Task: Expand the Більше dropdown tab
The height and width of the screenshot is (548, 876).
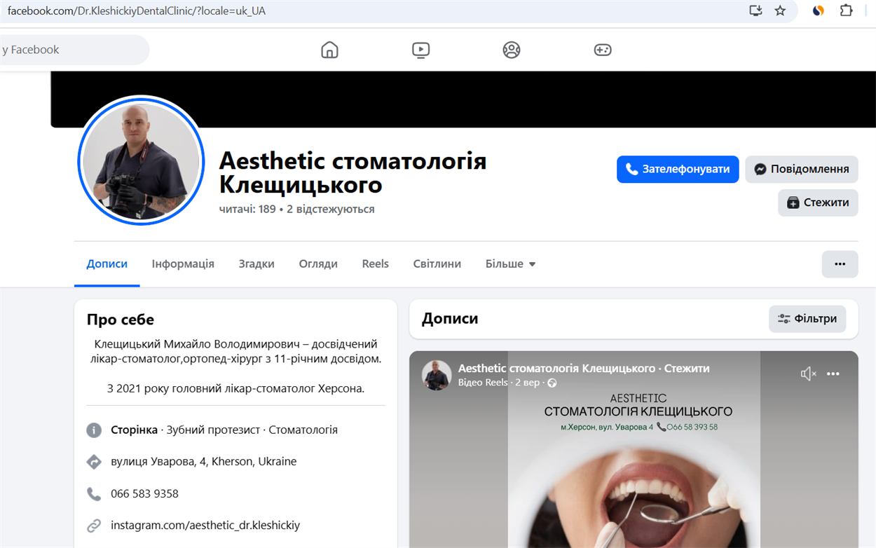Action: point(510,264)
